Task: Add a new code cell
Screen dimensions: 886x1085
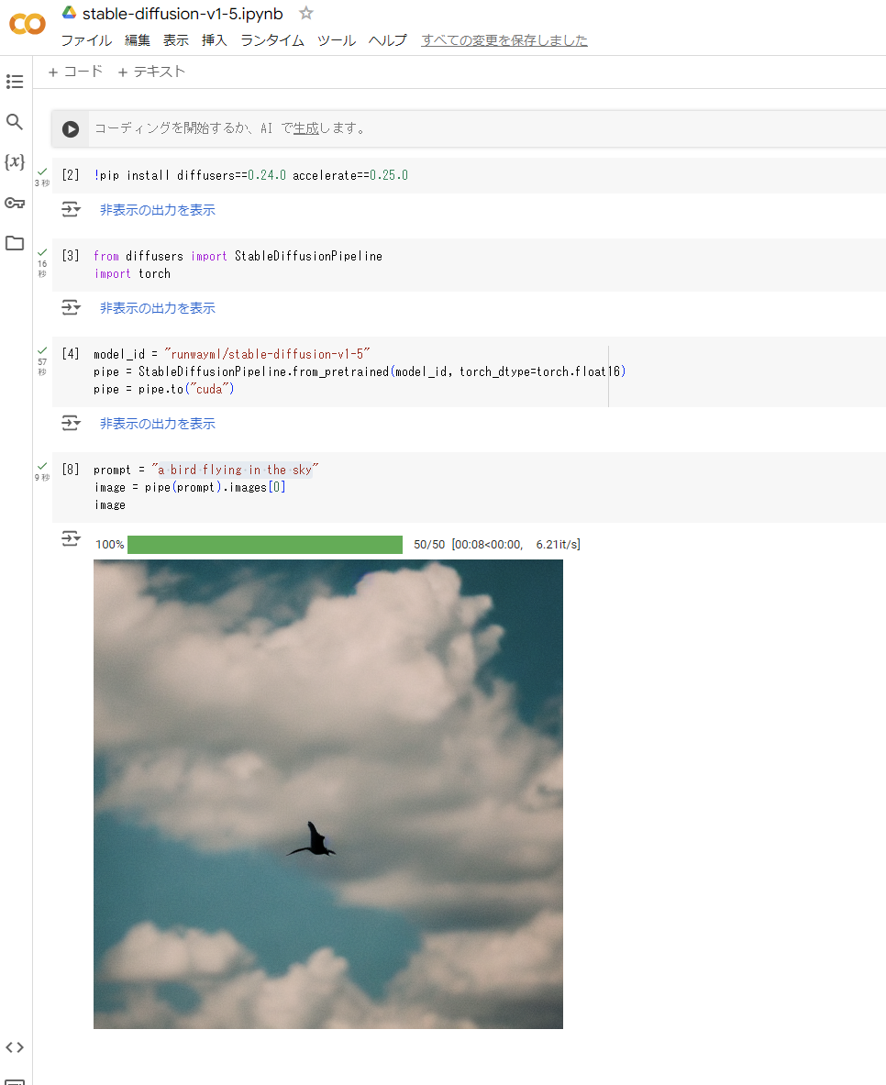Action: point(74,70)
